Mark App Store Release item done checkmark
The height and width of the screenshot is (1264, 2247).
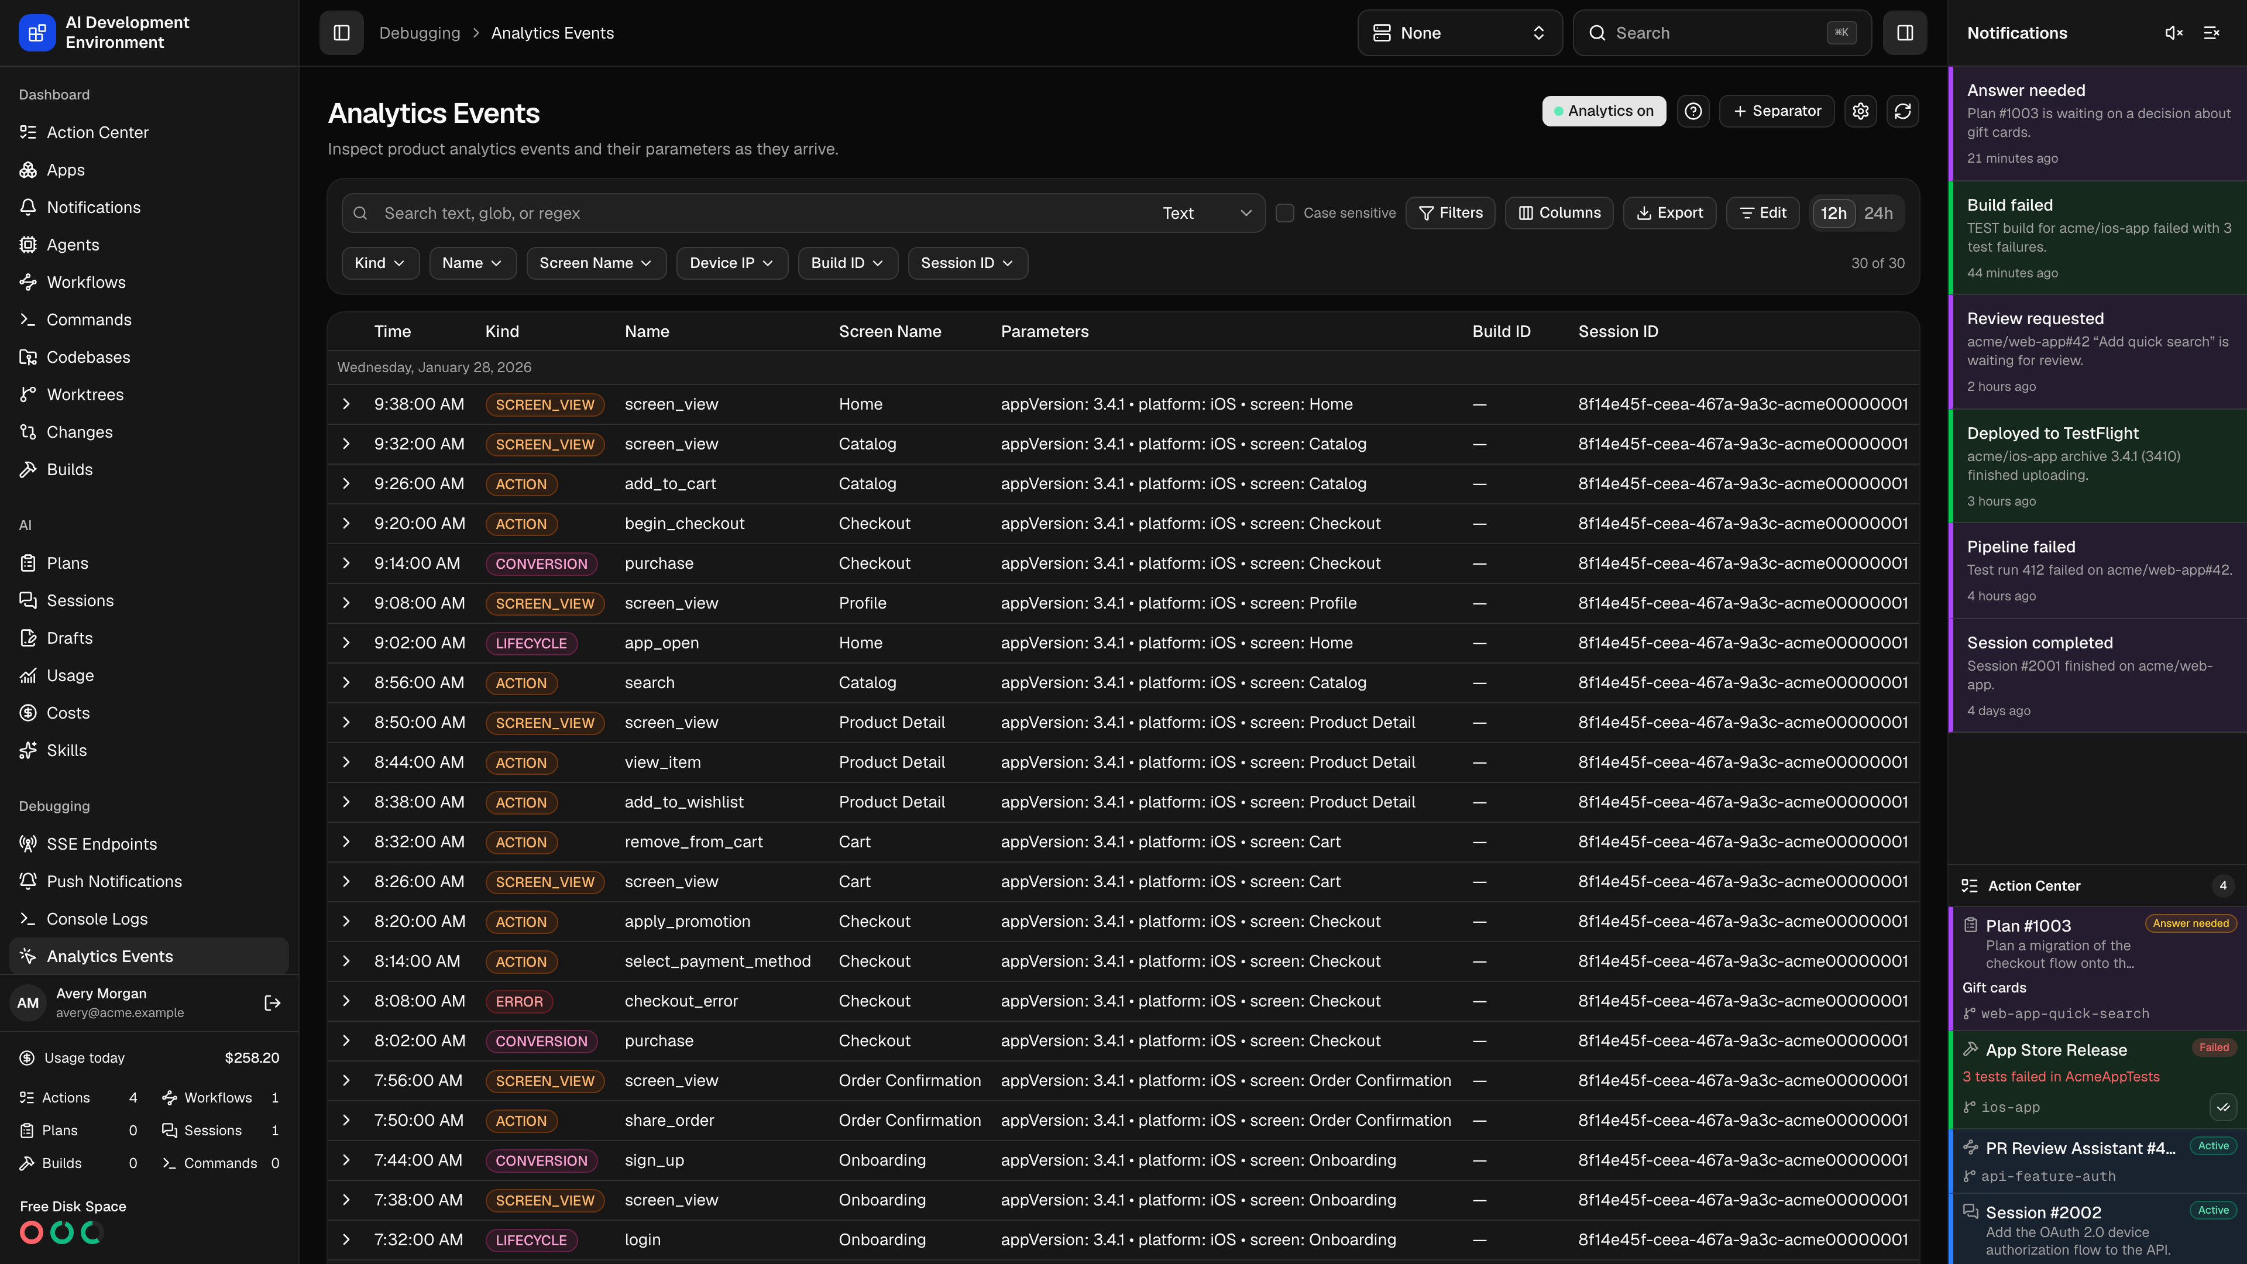pos(2222,1107)
